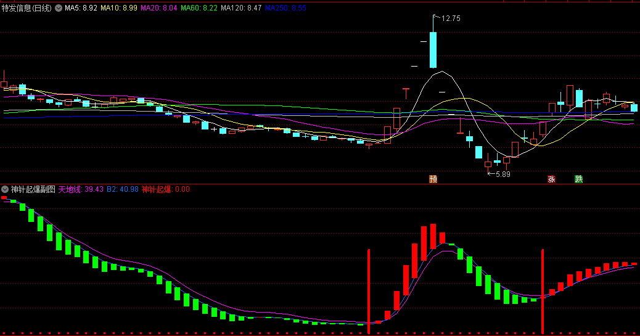Select the 天地线: 39.43 value
The width and height of the screenshot is (640, 336).
pos(81,189)
